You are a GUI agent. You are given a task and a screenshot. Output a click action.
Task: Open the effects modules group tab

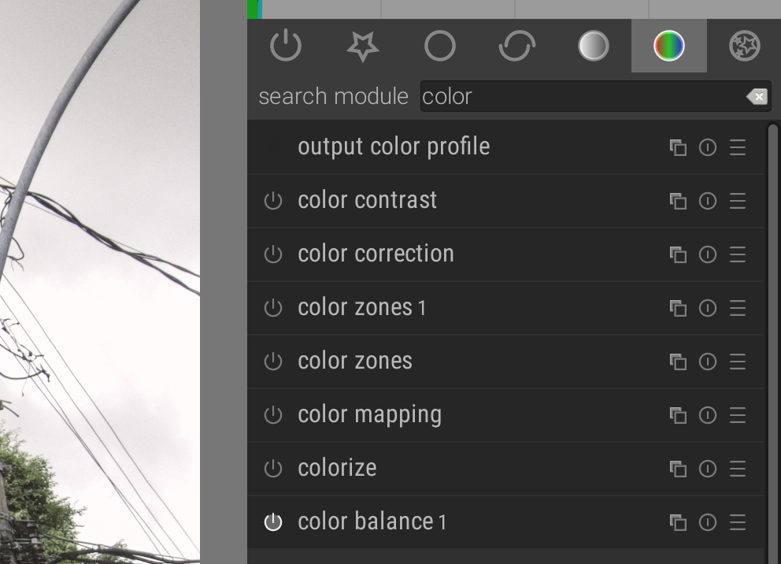click(x=745, y=46)
